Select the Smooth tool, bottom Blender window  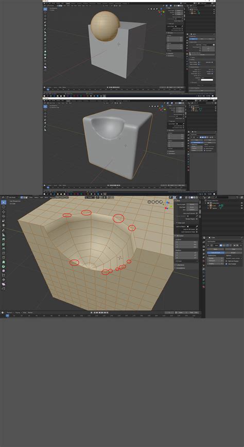[4, 271]
